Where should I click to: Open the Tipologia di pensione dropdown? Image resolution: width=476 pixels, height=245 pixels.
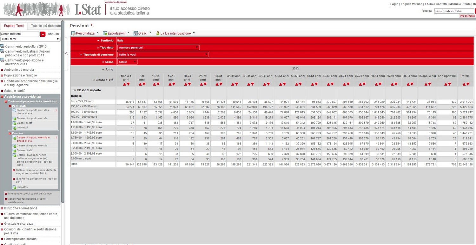click(x=163, y=55)
